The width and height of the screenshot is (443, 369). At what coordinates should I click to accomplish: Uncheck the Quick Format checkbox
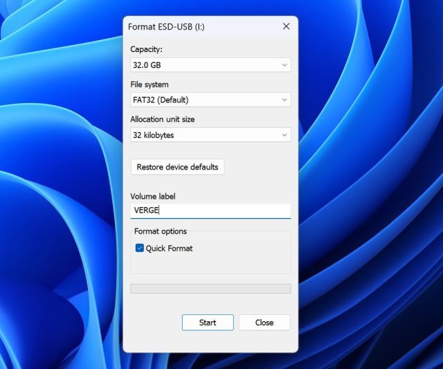(140, 248)
